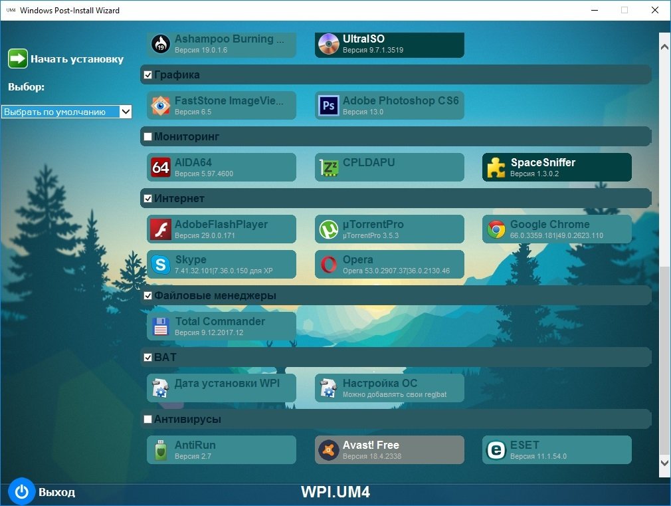Click the Ashampoo Burning Studio flame icon
The image size is (671, 506).
click(161, 44)
